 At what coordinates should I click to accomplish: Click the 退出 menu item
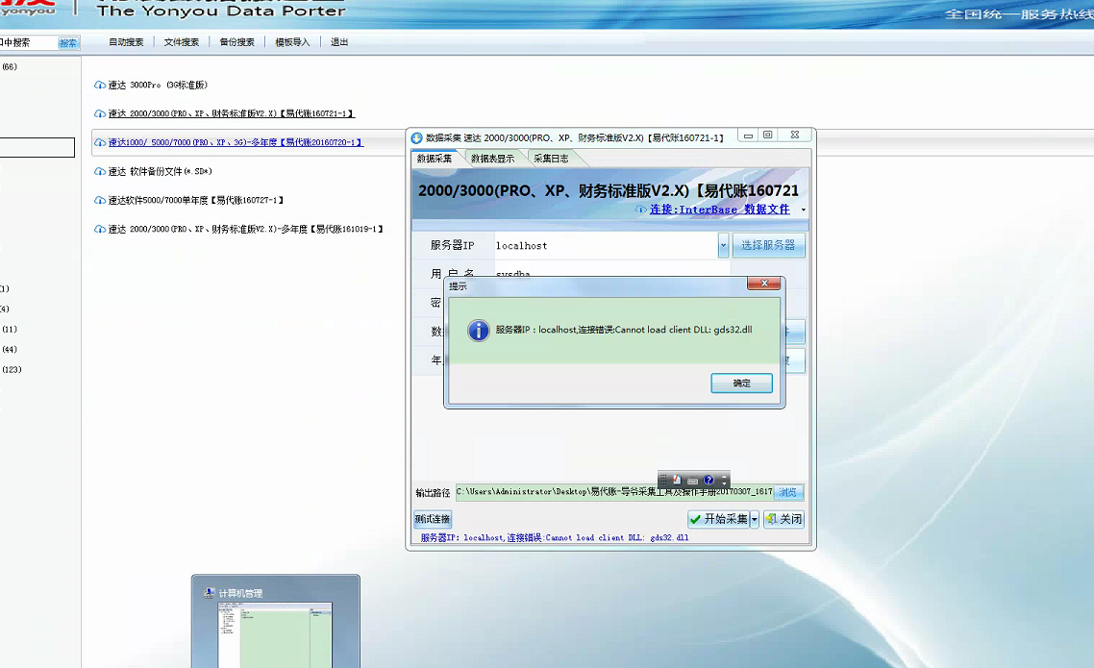click(339, 42)
